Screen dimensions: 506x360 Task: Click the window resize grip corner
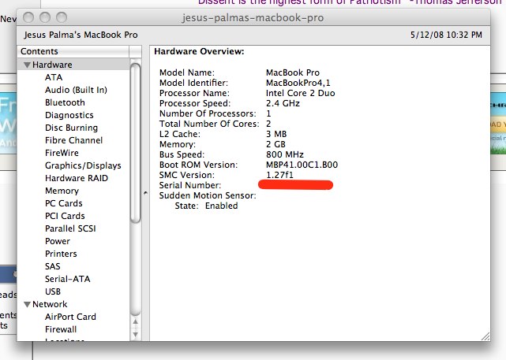[485, 336]
